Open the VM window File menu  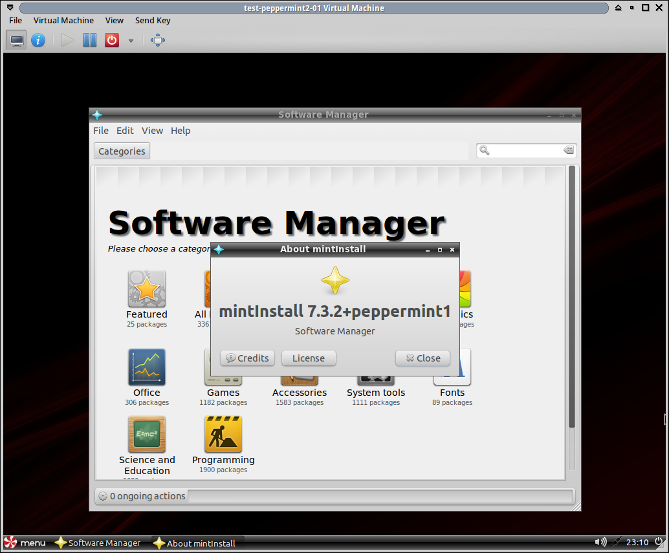point(16,21)
